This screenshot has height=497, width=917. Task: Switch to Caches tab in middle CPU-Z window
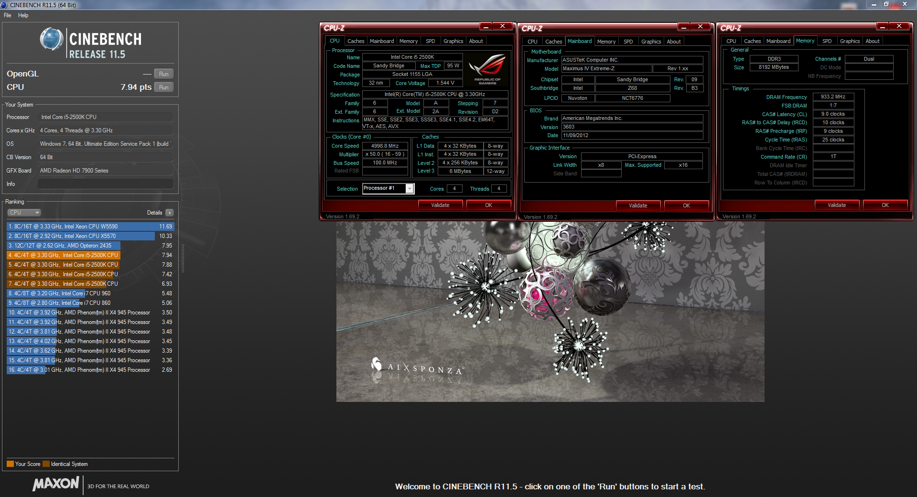point(553,42)
